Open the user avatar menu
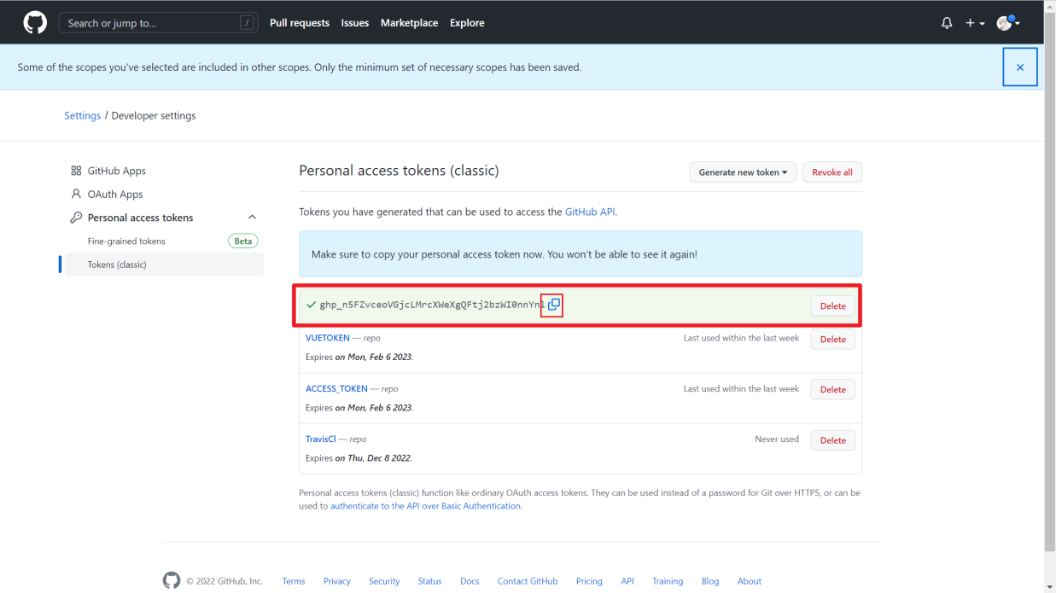This screenshot has height=593, width=1056. (x=1008, y=23)
